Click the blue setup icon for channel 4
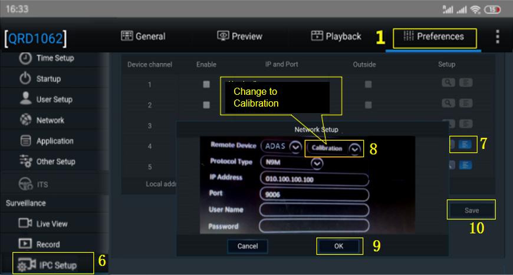Screen dimensions: 513x275 465,144
